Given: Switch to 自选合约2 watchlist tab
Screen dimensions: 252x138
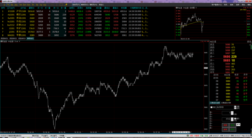Looking at the screenshot, I should pyautogui.click(x=13, y=38).
